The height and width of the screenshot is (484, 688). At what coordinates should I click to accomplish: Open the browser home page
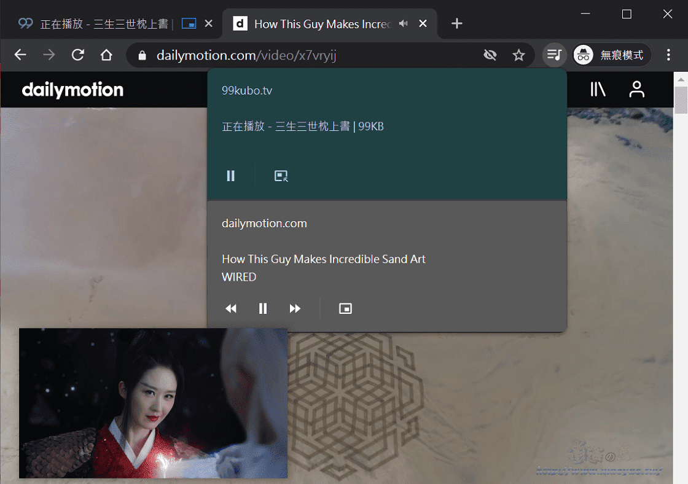[x=106, y=55]
